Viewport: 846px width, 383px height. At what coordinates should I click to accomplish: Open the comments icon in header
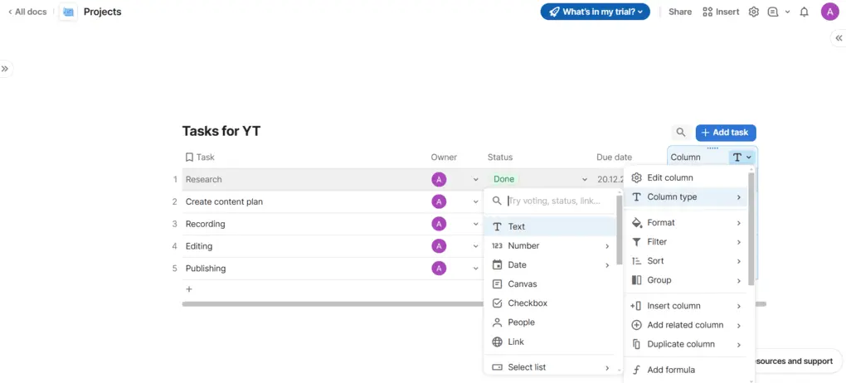pos(773,12)
